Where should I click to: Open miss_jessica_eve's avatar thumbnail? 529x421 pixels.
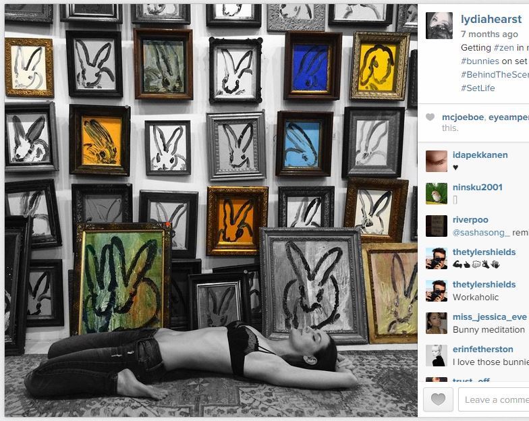tap(436, 322)
